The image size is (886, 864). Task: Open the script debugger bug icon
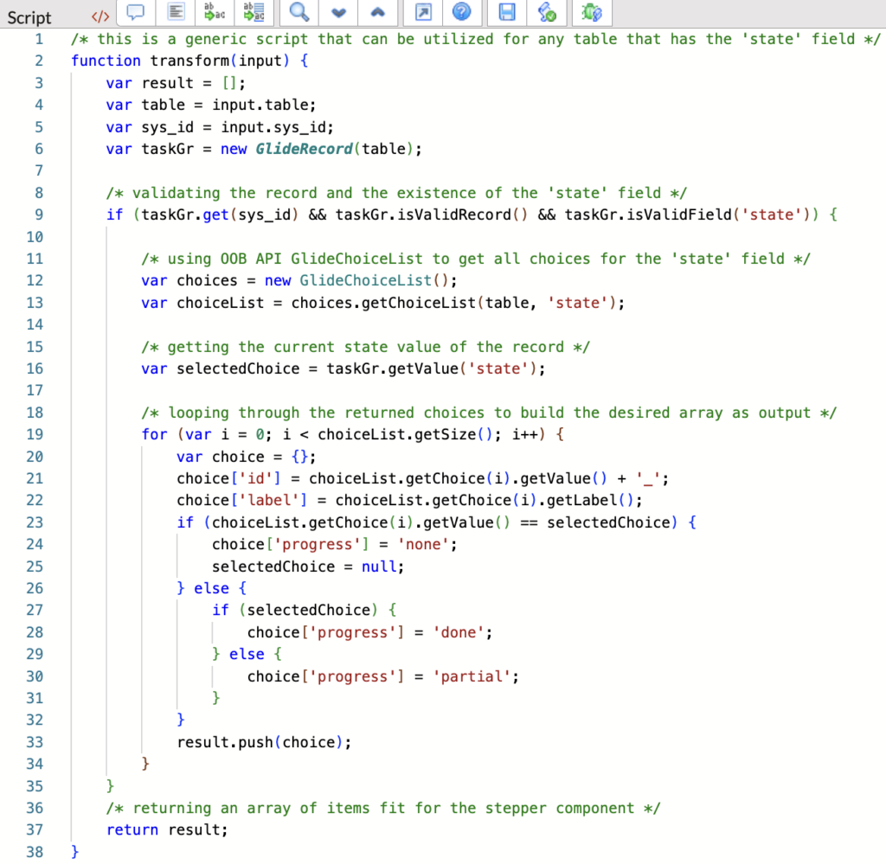point(592,12)
